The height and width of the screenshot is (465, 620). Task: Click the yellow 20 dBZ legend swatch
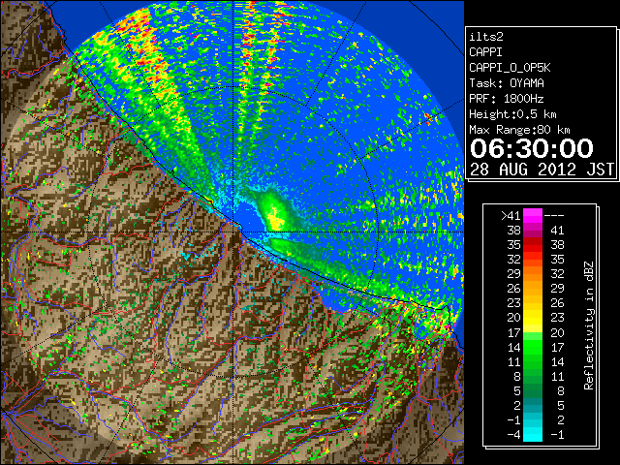point(533,318)
